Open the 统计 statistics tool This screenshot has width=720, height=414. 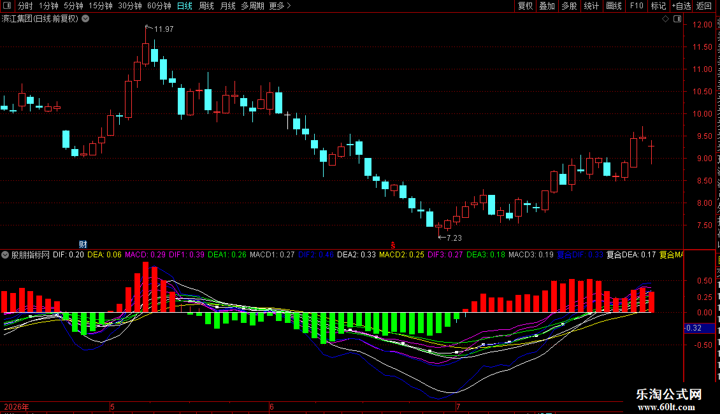[591, 6]
